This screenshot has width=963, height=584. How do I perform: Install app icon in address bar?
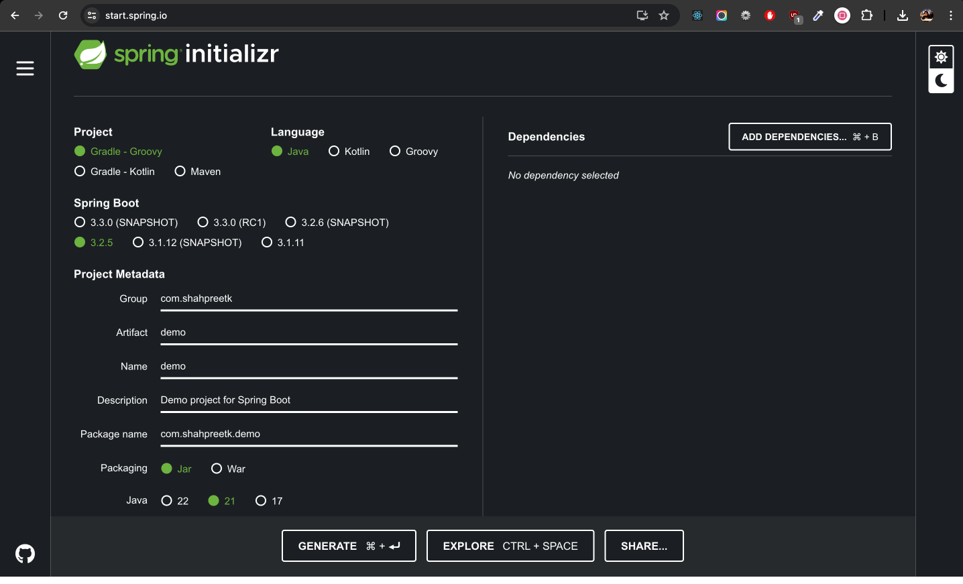click(642, 15)
